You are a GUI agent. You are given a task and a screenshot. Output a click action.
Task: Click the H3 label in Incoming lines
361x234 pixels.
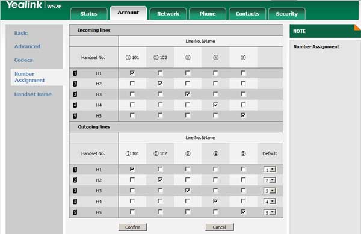[99, 94]
